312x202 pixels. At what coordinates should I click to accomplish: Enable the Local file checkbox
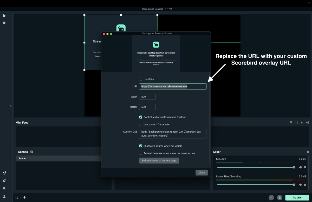pos(141,79)
